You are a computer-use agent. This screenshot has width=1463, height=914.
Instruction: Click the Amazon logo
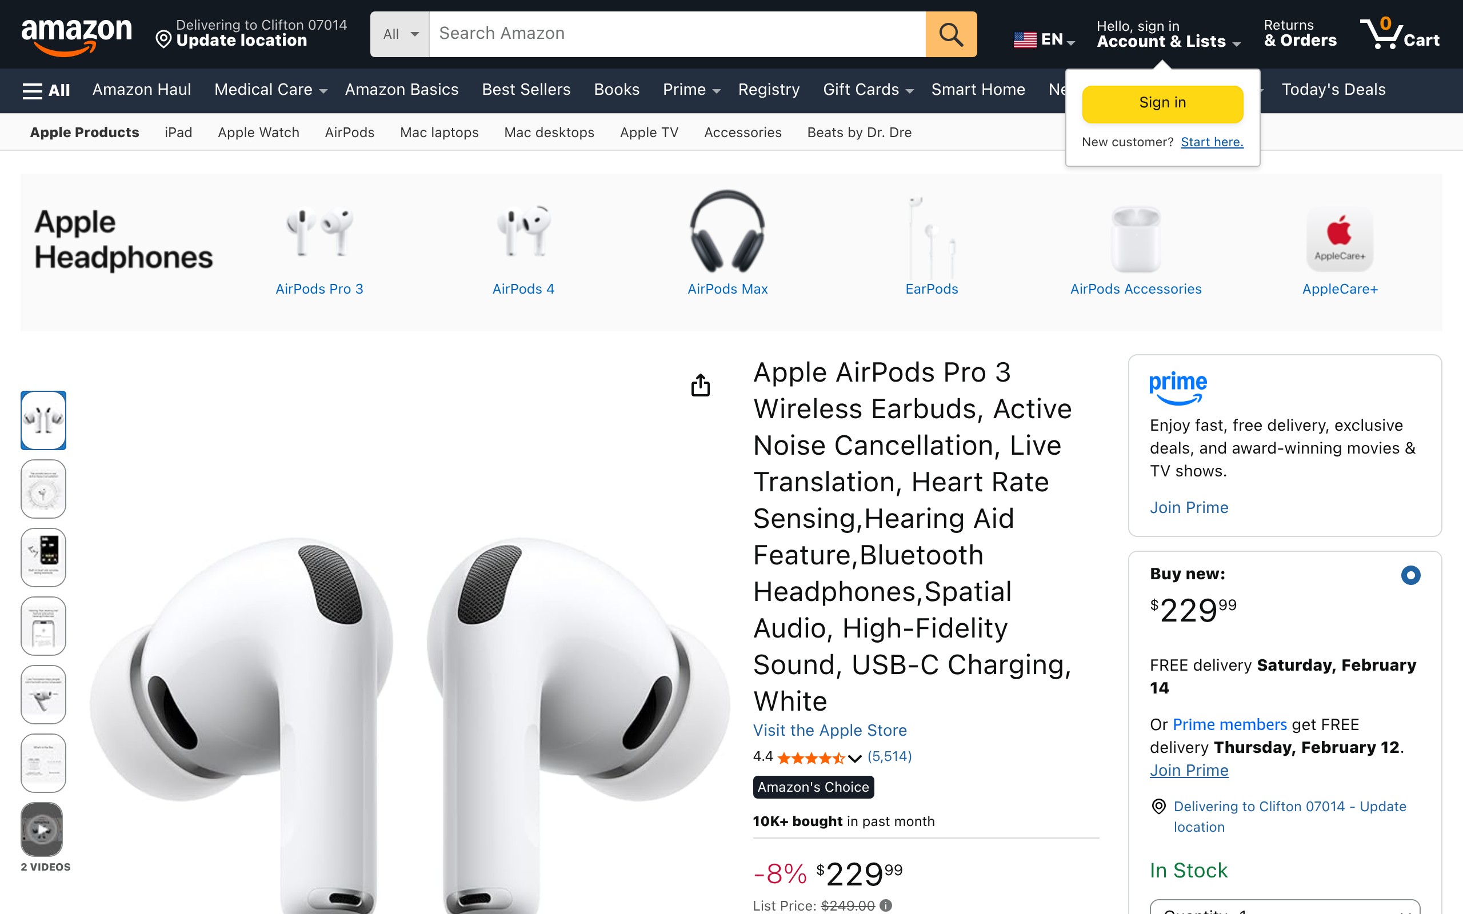76,35
